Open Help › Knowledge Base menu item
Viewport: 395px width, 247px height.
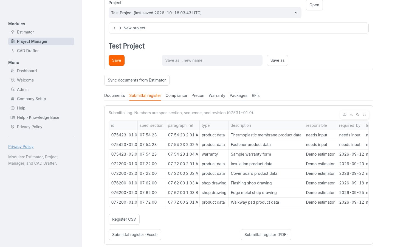point(41,117)
